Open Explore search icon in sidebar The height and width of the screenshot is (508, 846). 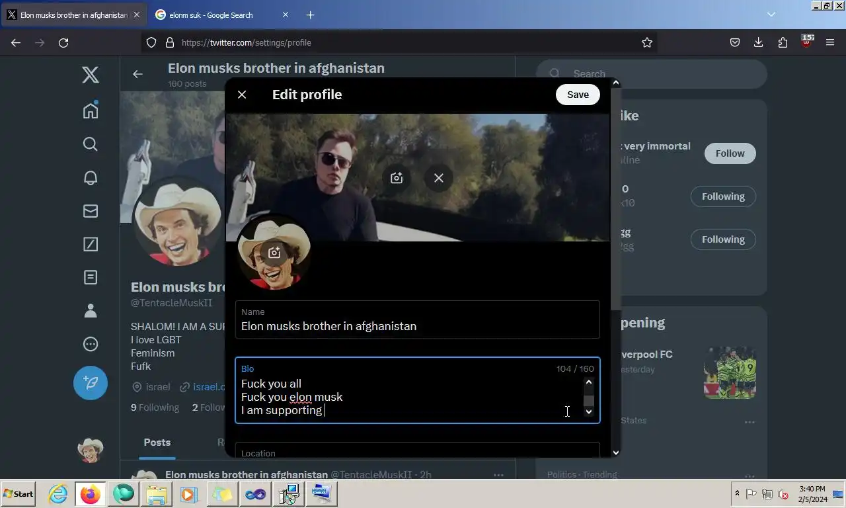point(91,144)
